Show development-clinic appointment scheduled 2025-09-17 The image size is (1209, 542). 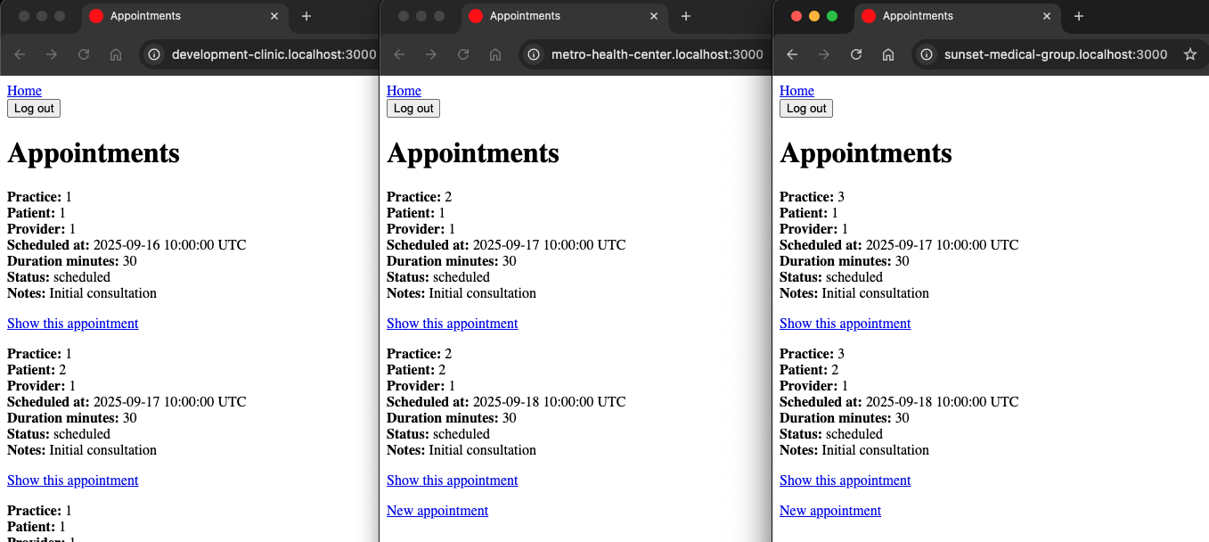73,480
